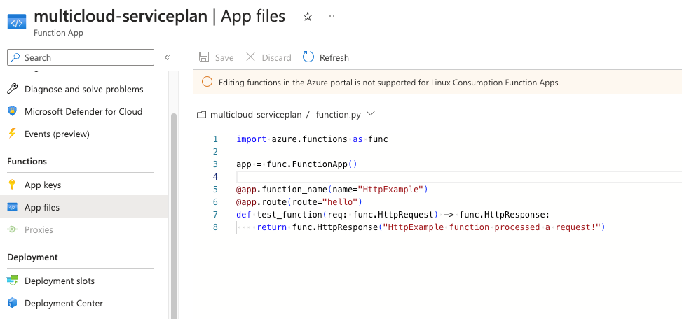Viewport: 682px width, 319px height.
Task: Click 'import azure.functions as func' line
Action: click(x=312, y=139)
